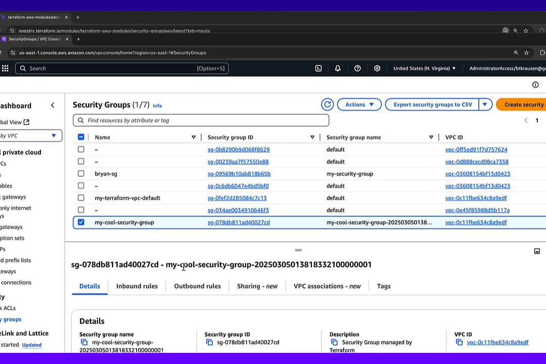Copy the Description value in Details
Screen dimensions: 546x364
click(334, 342)
